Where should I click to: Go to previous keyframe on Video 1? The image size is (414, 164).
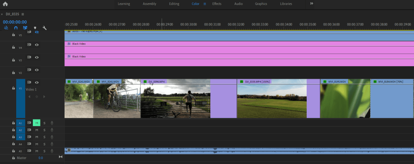pyautogui.click(x=29, y=97)
